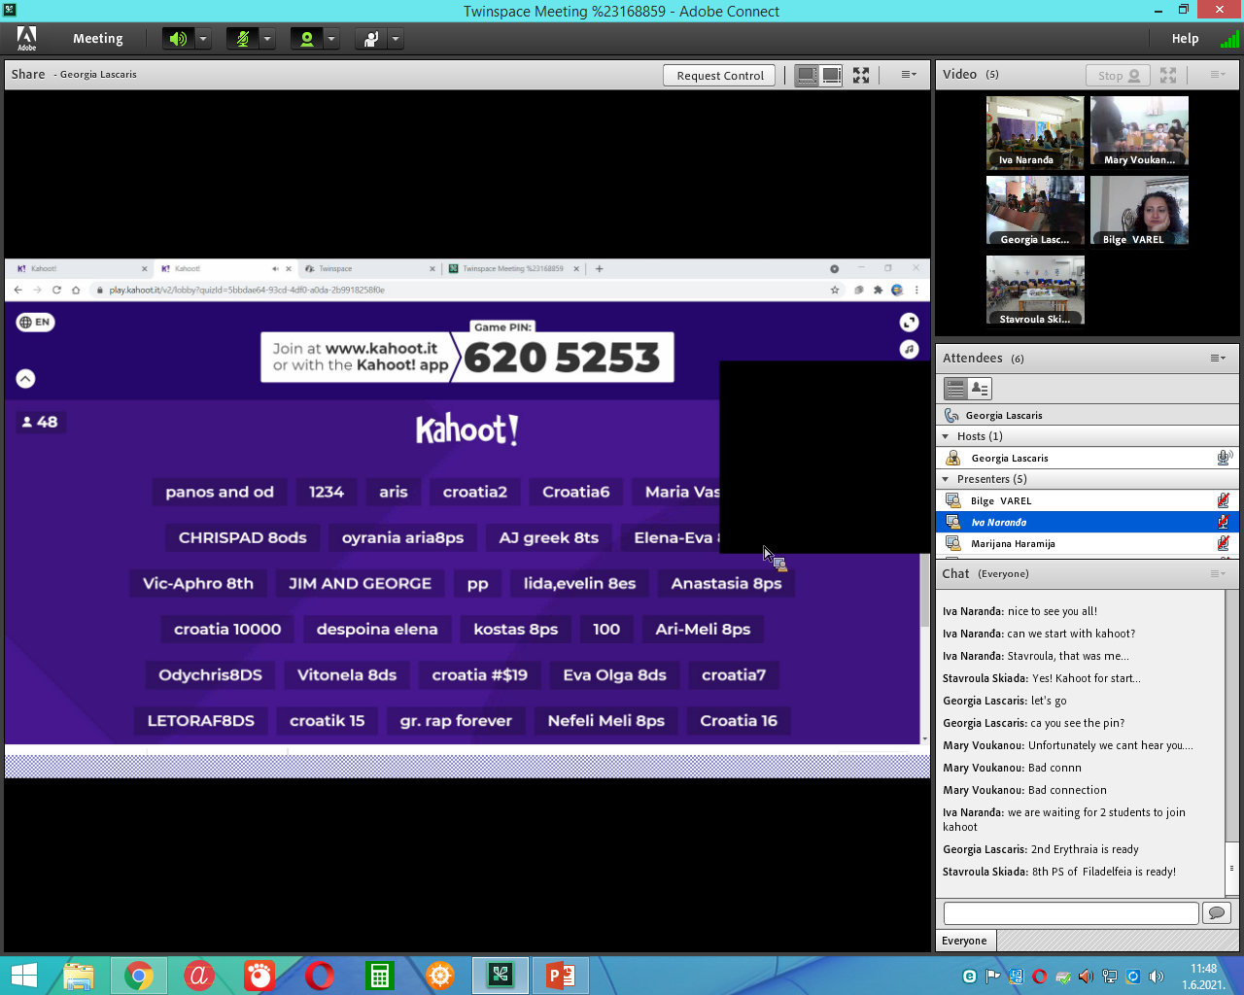The width and height of the screenshot is (1244, 995).
Task: Click Kahoot collapse arrow circle icon
Action: click(25, 379)
